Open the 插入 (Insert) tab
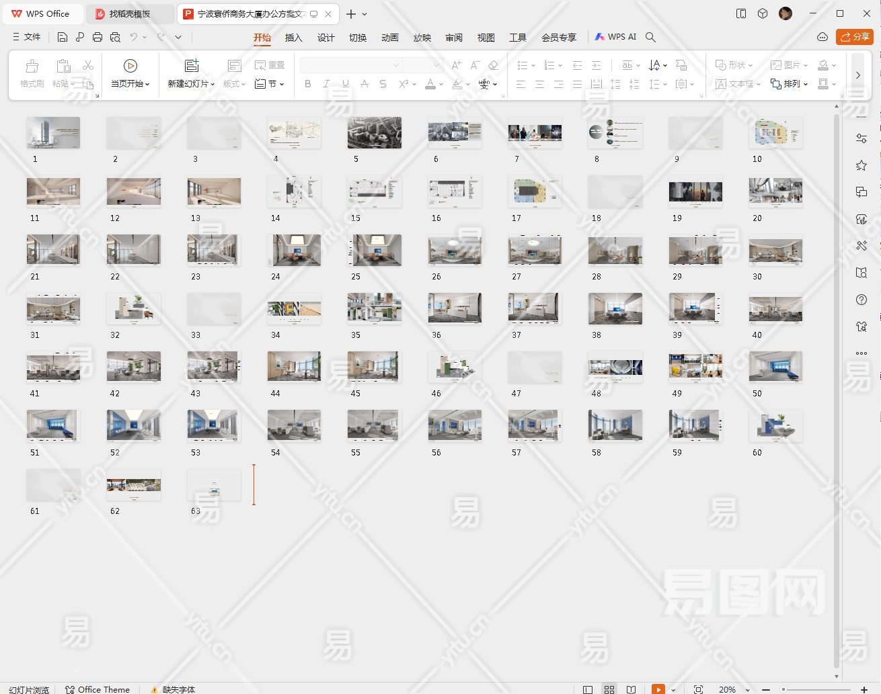Viewport: 881px width, 694px height. coord(293,38)
